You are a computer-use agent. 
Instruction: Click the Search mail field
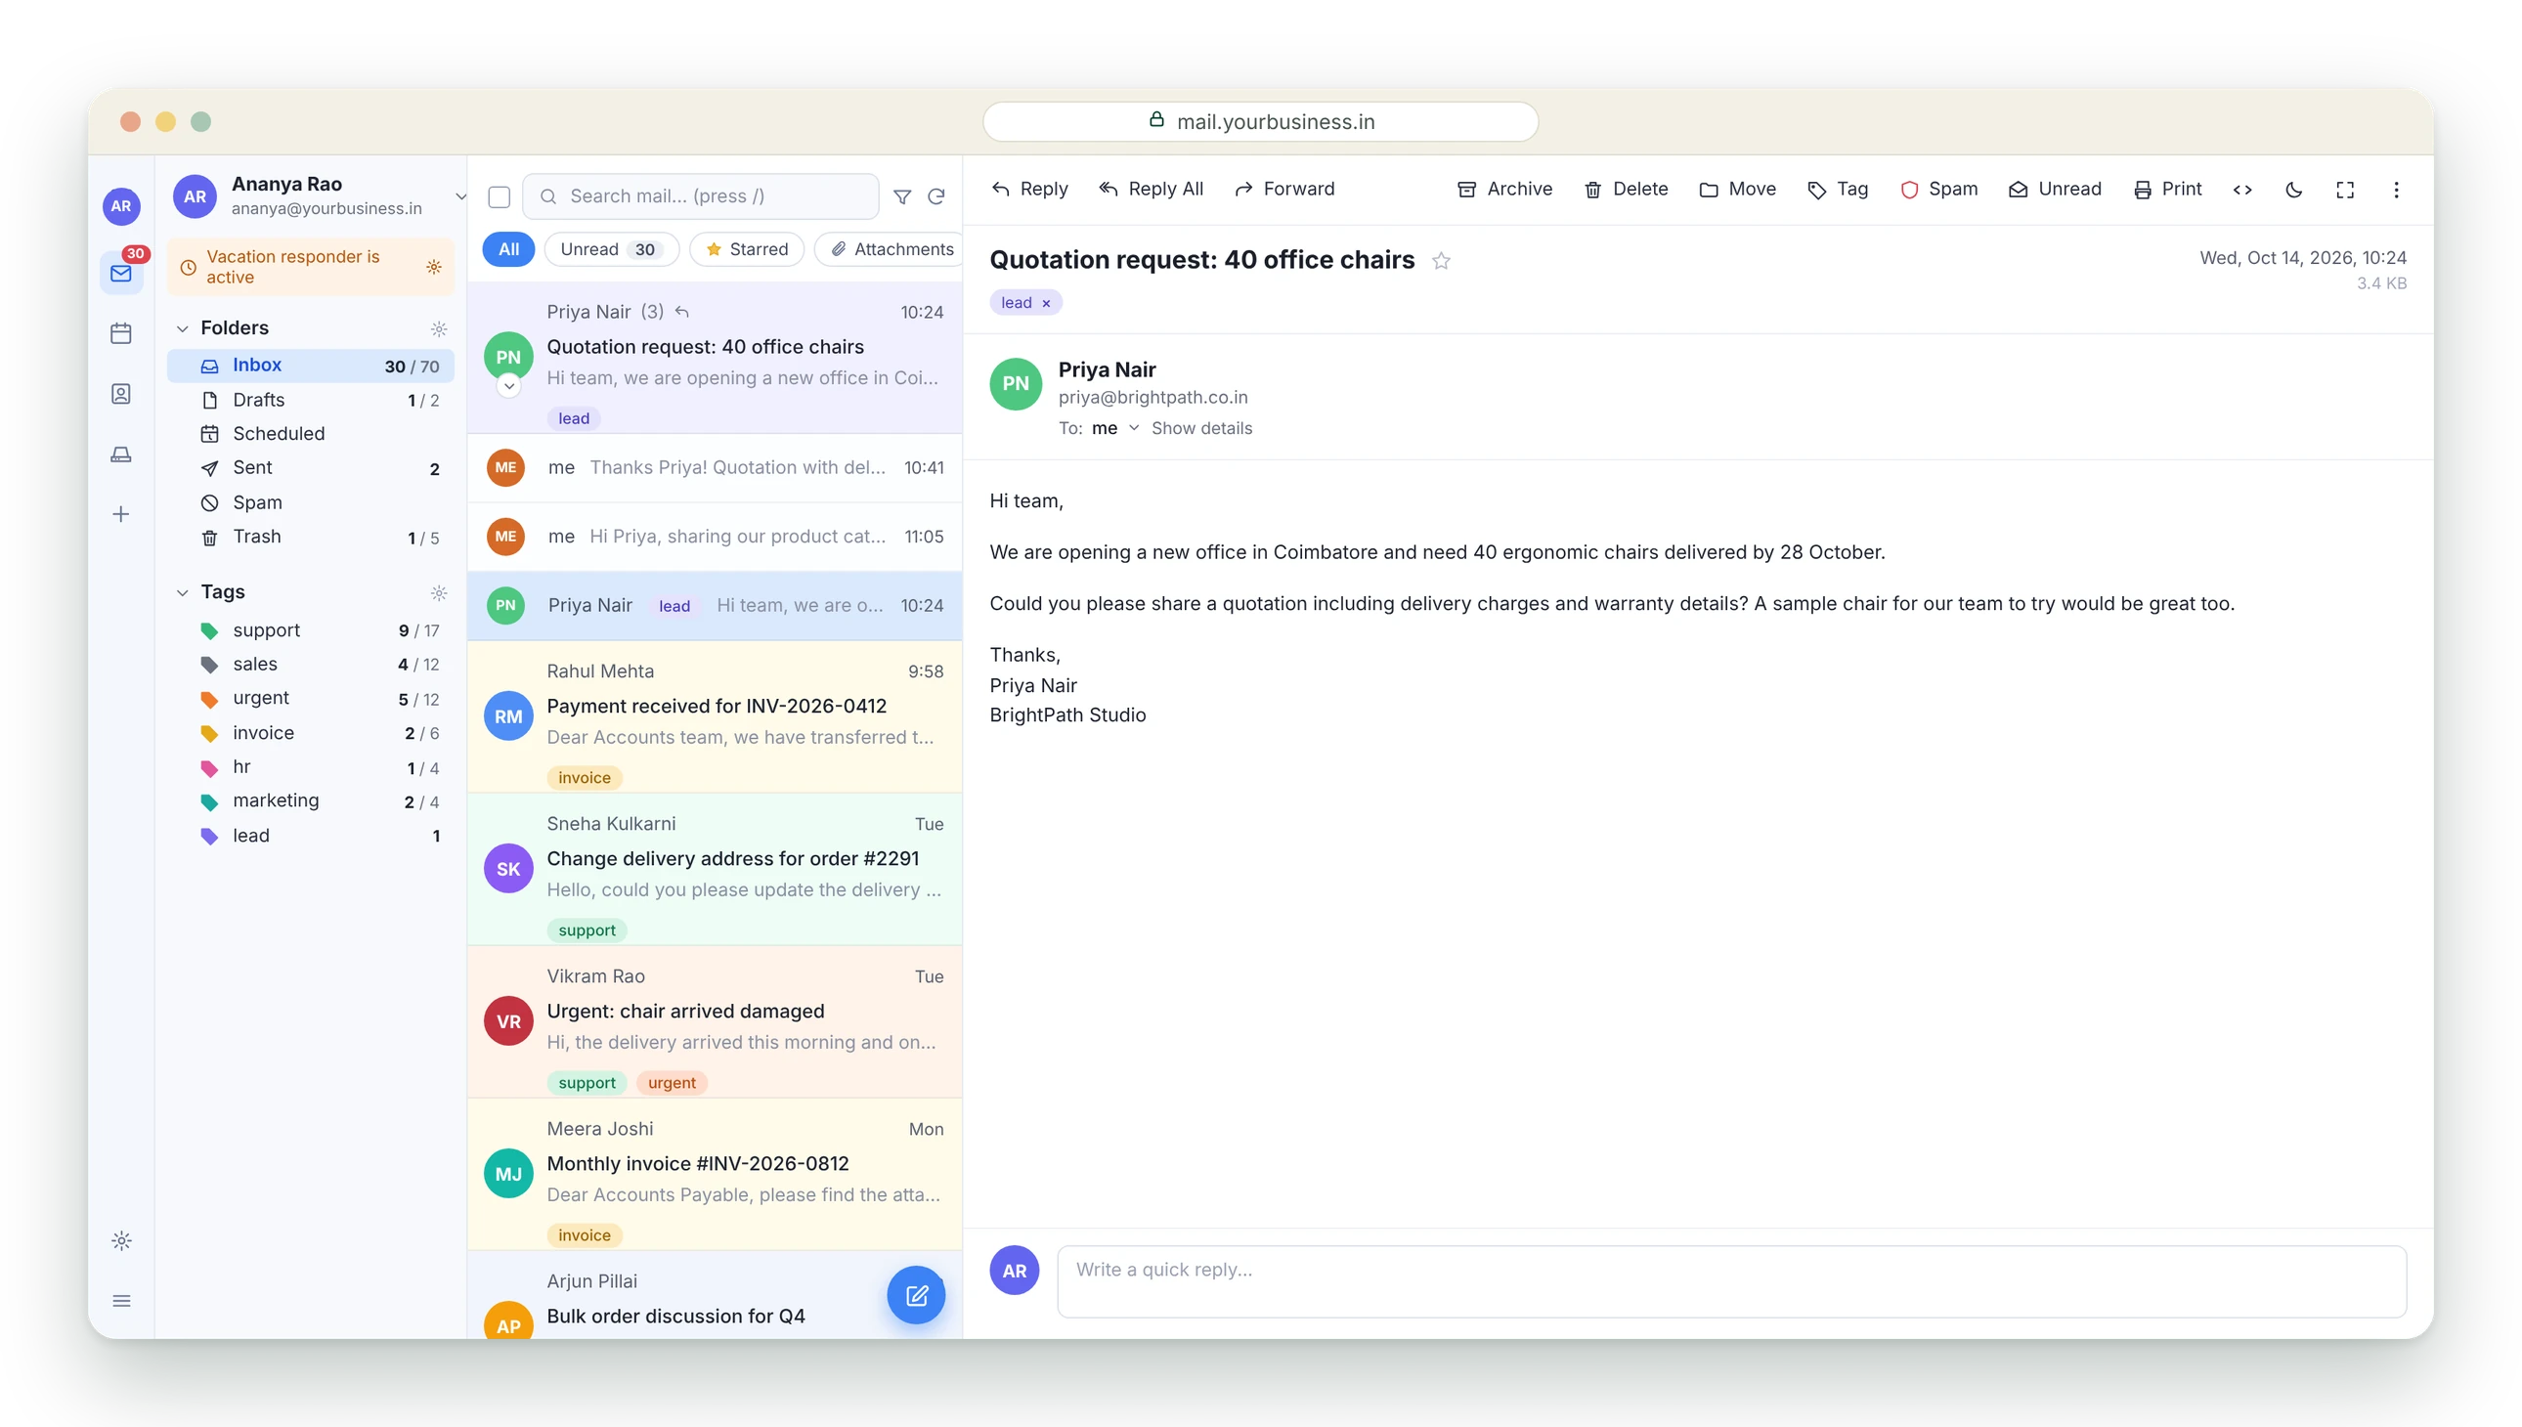[x=701, y=197]
